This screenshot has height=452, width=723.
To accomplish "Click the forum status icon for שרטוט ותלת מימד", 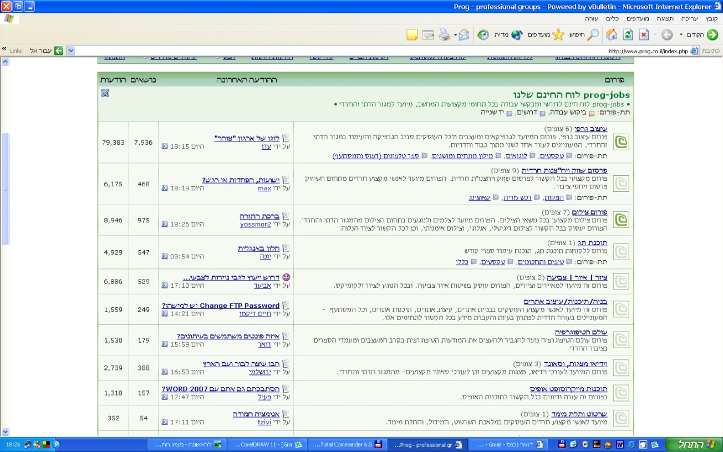I will coord(622,418).
